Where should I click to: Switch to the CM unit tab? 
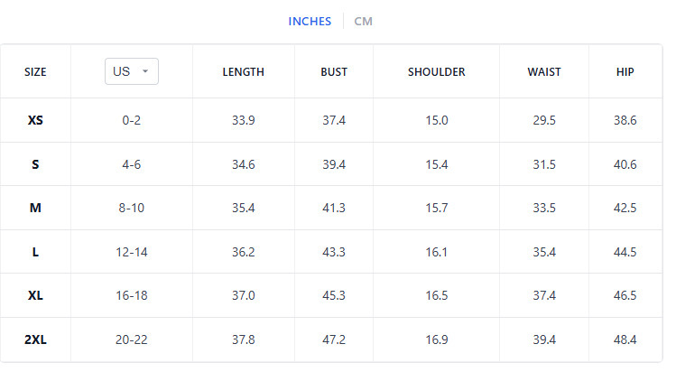(363, 22)
